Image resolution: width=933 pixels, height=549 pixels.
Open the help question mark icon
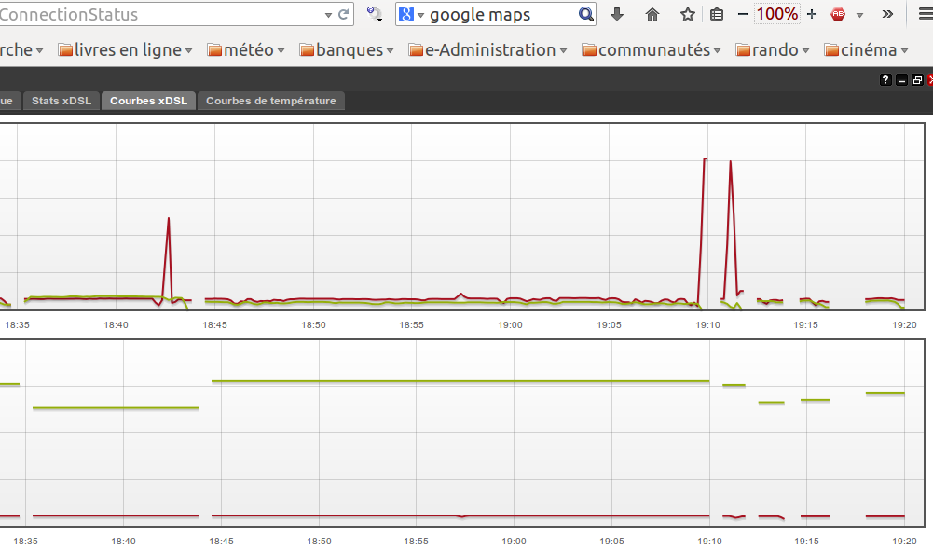click(x=885, y=80)
